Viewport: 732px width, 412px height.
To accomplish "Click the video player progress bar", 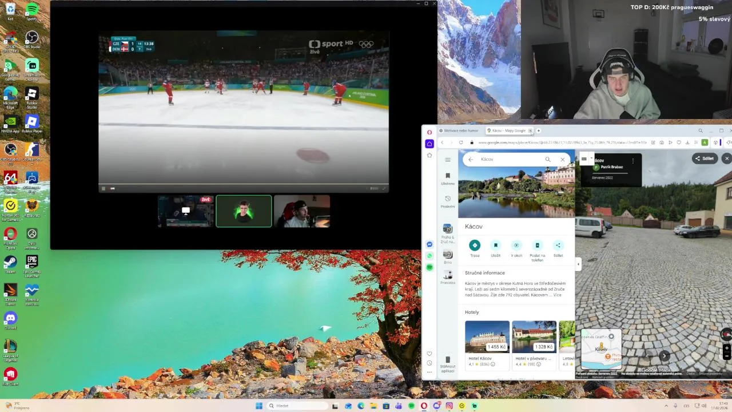I will pos(244,184).
